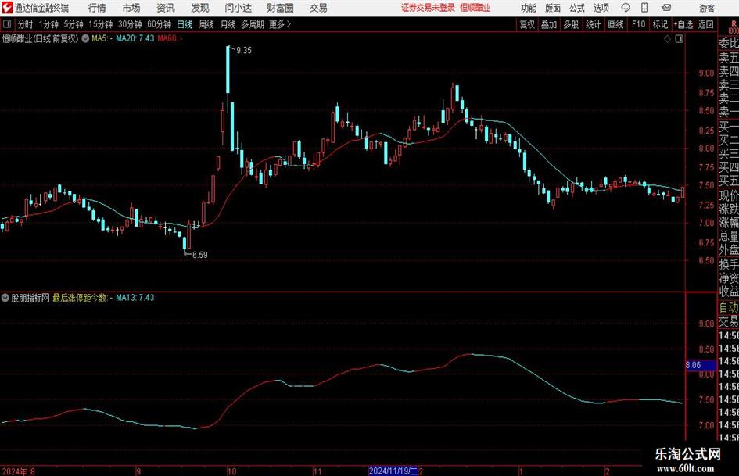Select the 日线 daily period tab

point(185,24)
